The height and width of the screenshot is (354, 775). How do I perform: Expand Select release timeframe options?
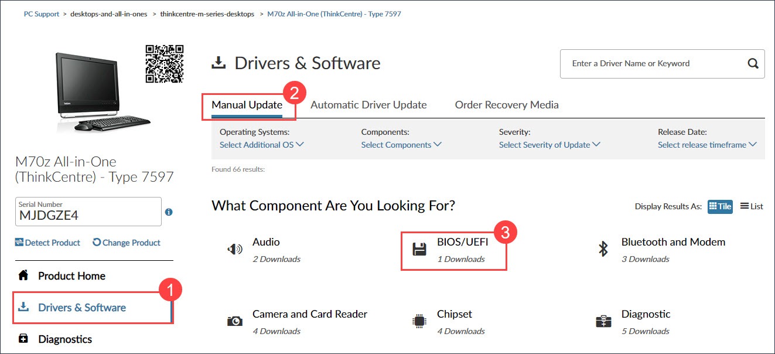click(707, 145)
